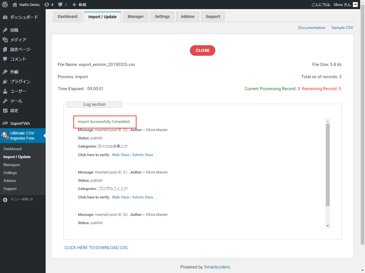Screen dimensions: 365x273
Task: Visit the Smackcoders link
Action: pos(217,267)
